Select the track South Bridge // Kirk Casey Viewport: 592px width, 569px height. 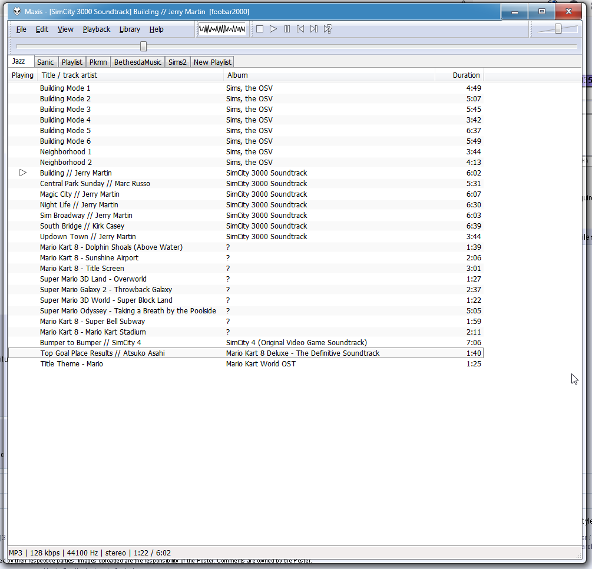pos(246,226)
